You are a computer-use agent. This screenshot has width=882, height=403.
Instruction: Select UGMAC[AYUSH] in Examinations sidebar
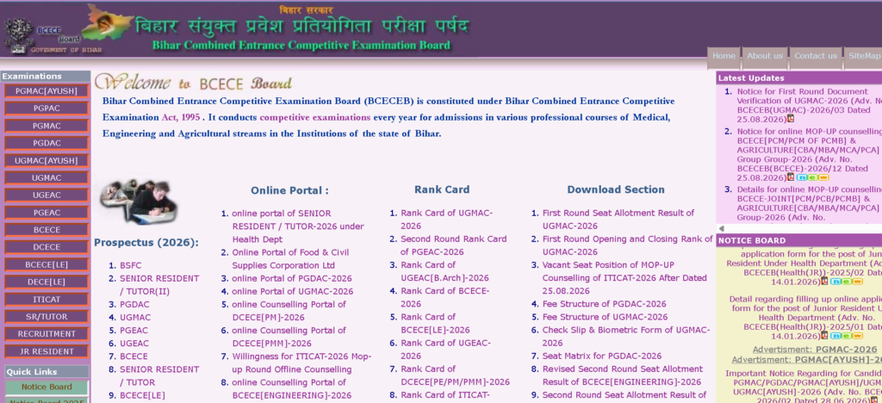point(47,161)
